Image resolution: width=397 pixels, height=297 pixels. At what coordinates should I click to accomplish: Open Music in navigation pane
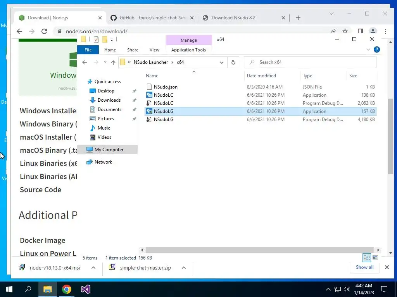pyautogui.click(x=104, y=128)
